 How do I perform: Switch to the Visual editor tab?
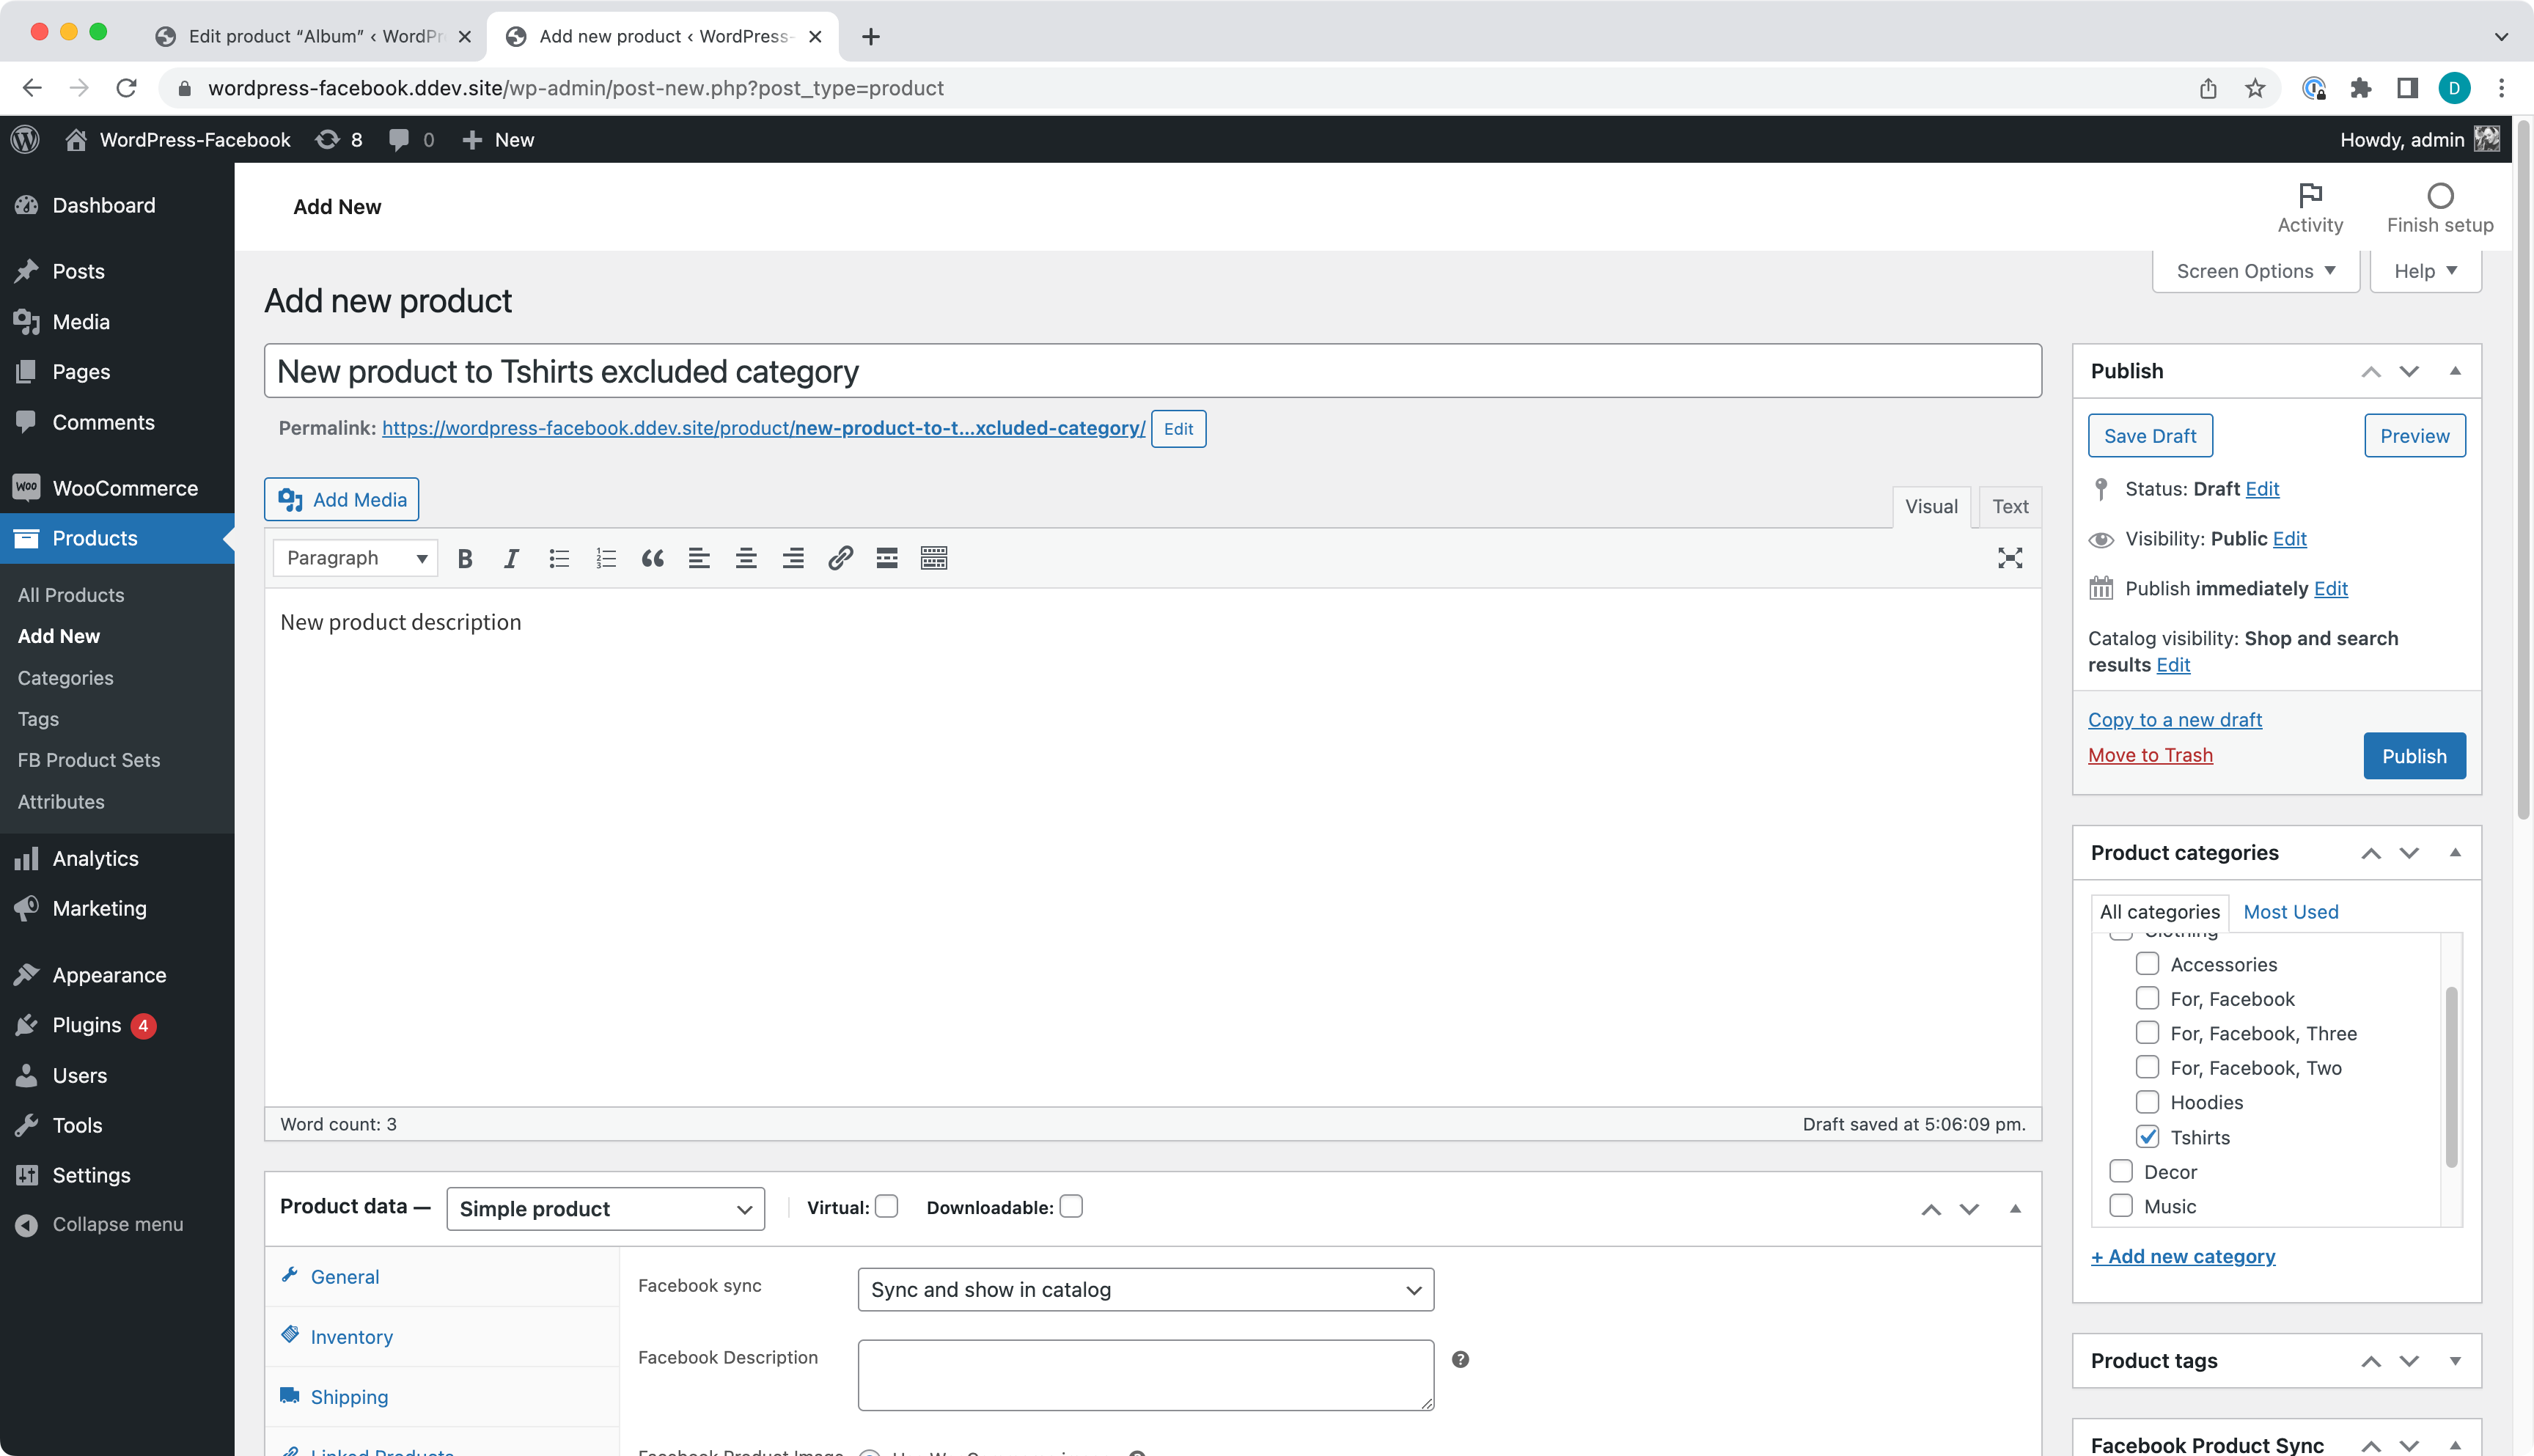[1930, 504]
